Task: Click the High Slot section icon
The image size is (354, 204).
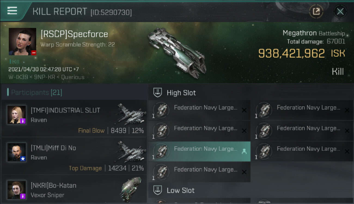Action: tap(158, 93)
